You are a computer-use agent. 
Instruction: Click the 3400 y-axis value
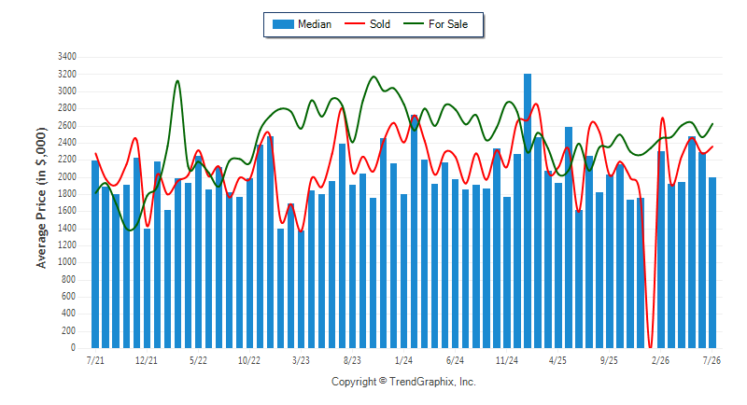(66, 57)
